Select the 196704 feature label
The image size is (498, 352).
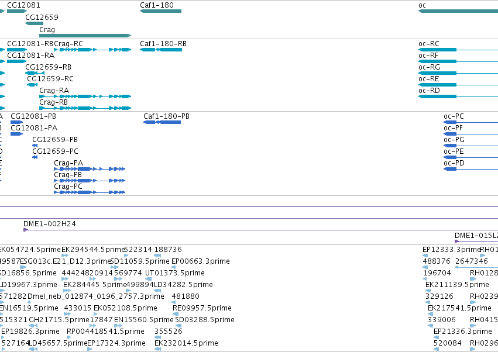(437, 273)
